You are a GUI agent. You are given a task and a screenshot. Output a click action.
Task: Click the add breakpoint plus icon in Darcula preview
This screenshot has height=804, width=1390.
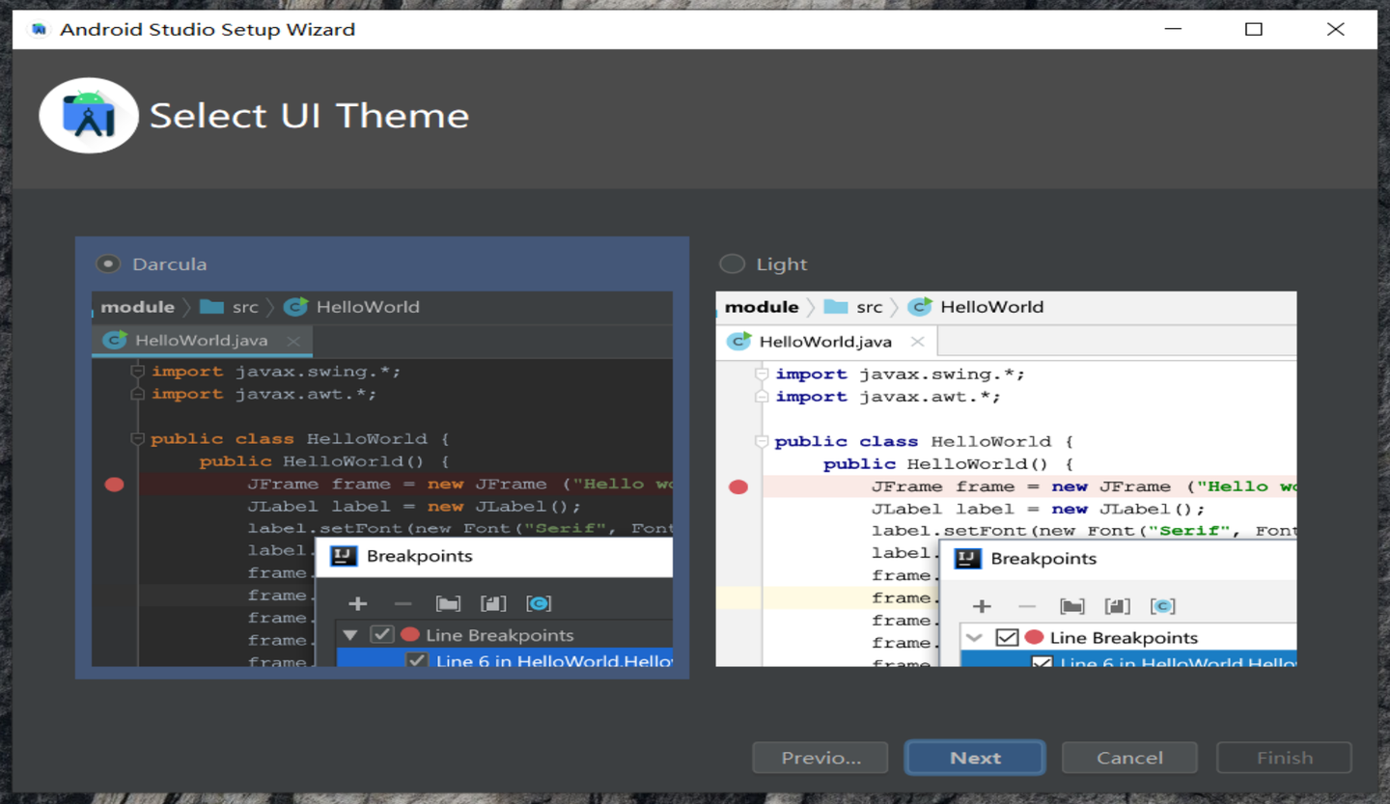[x=358, y=603]
